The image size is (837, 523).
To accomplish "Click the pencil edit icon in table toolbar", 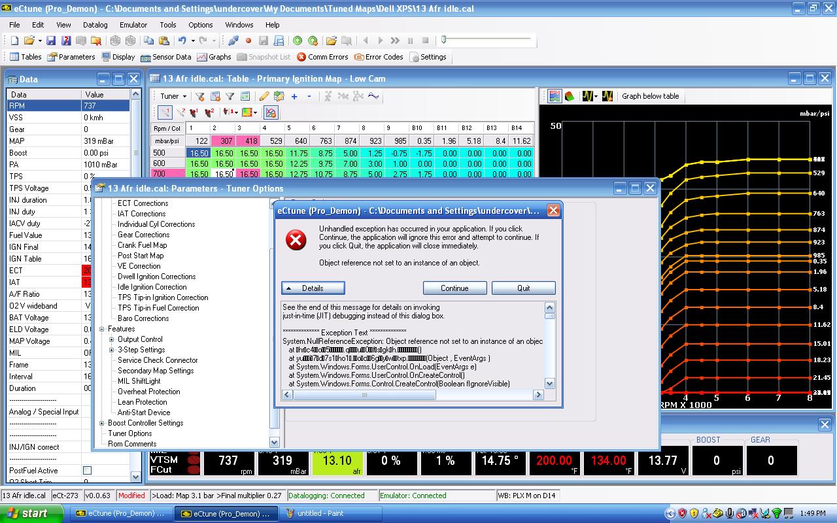I will [264, 96].
